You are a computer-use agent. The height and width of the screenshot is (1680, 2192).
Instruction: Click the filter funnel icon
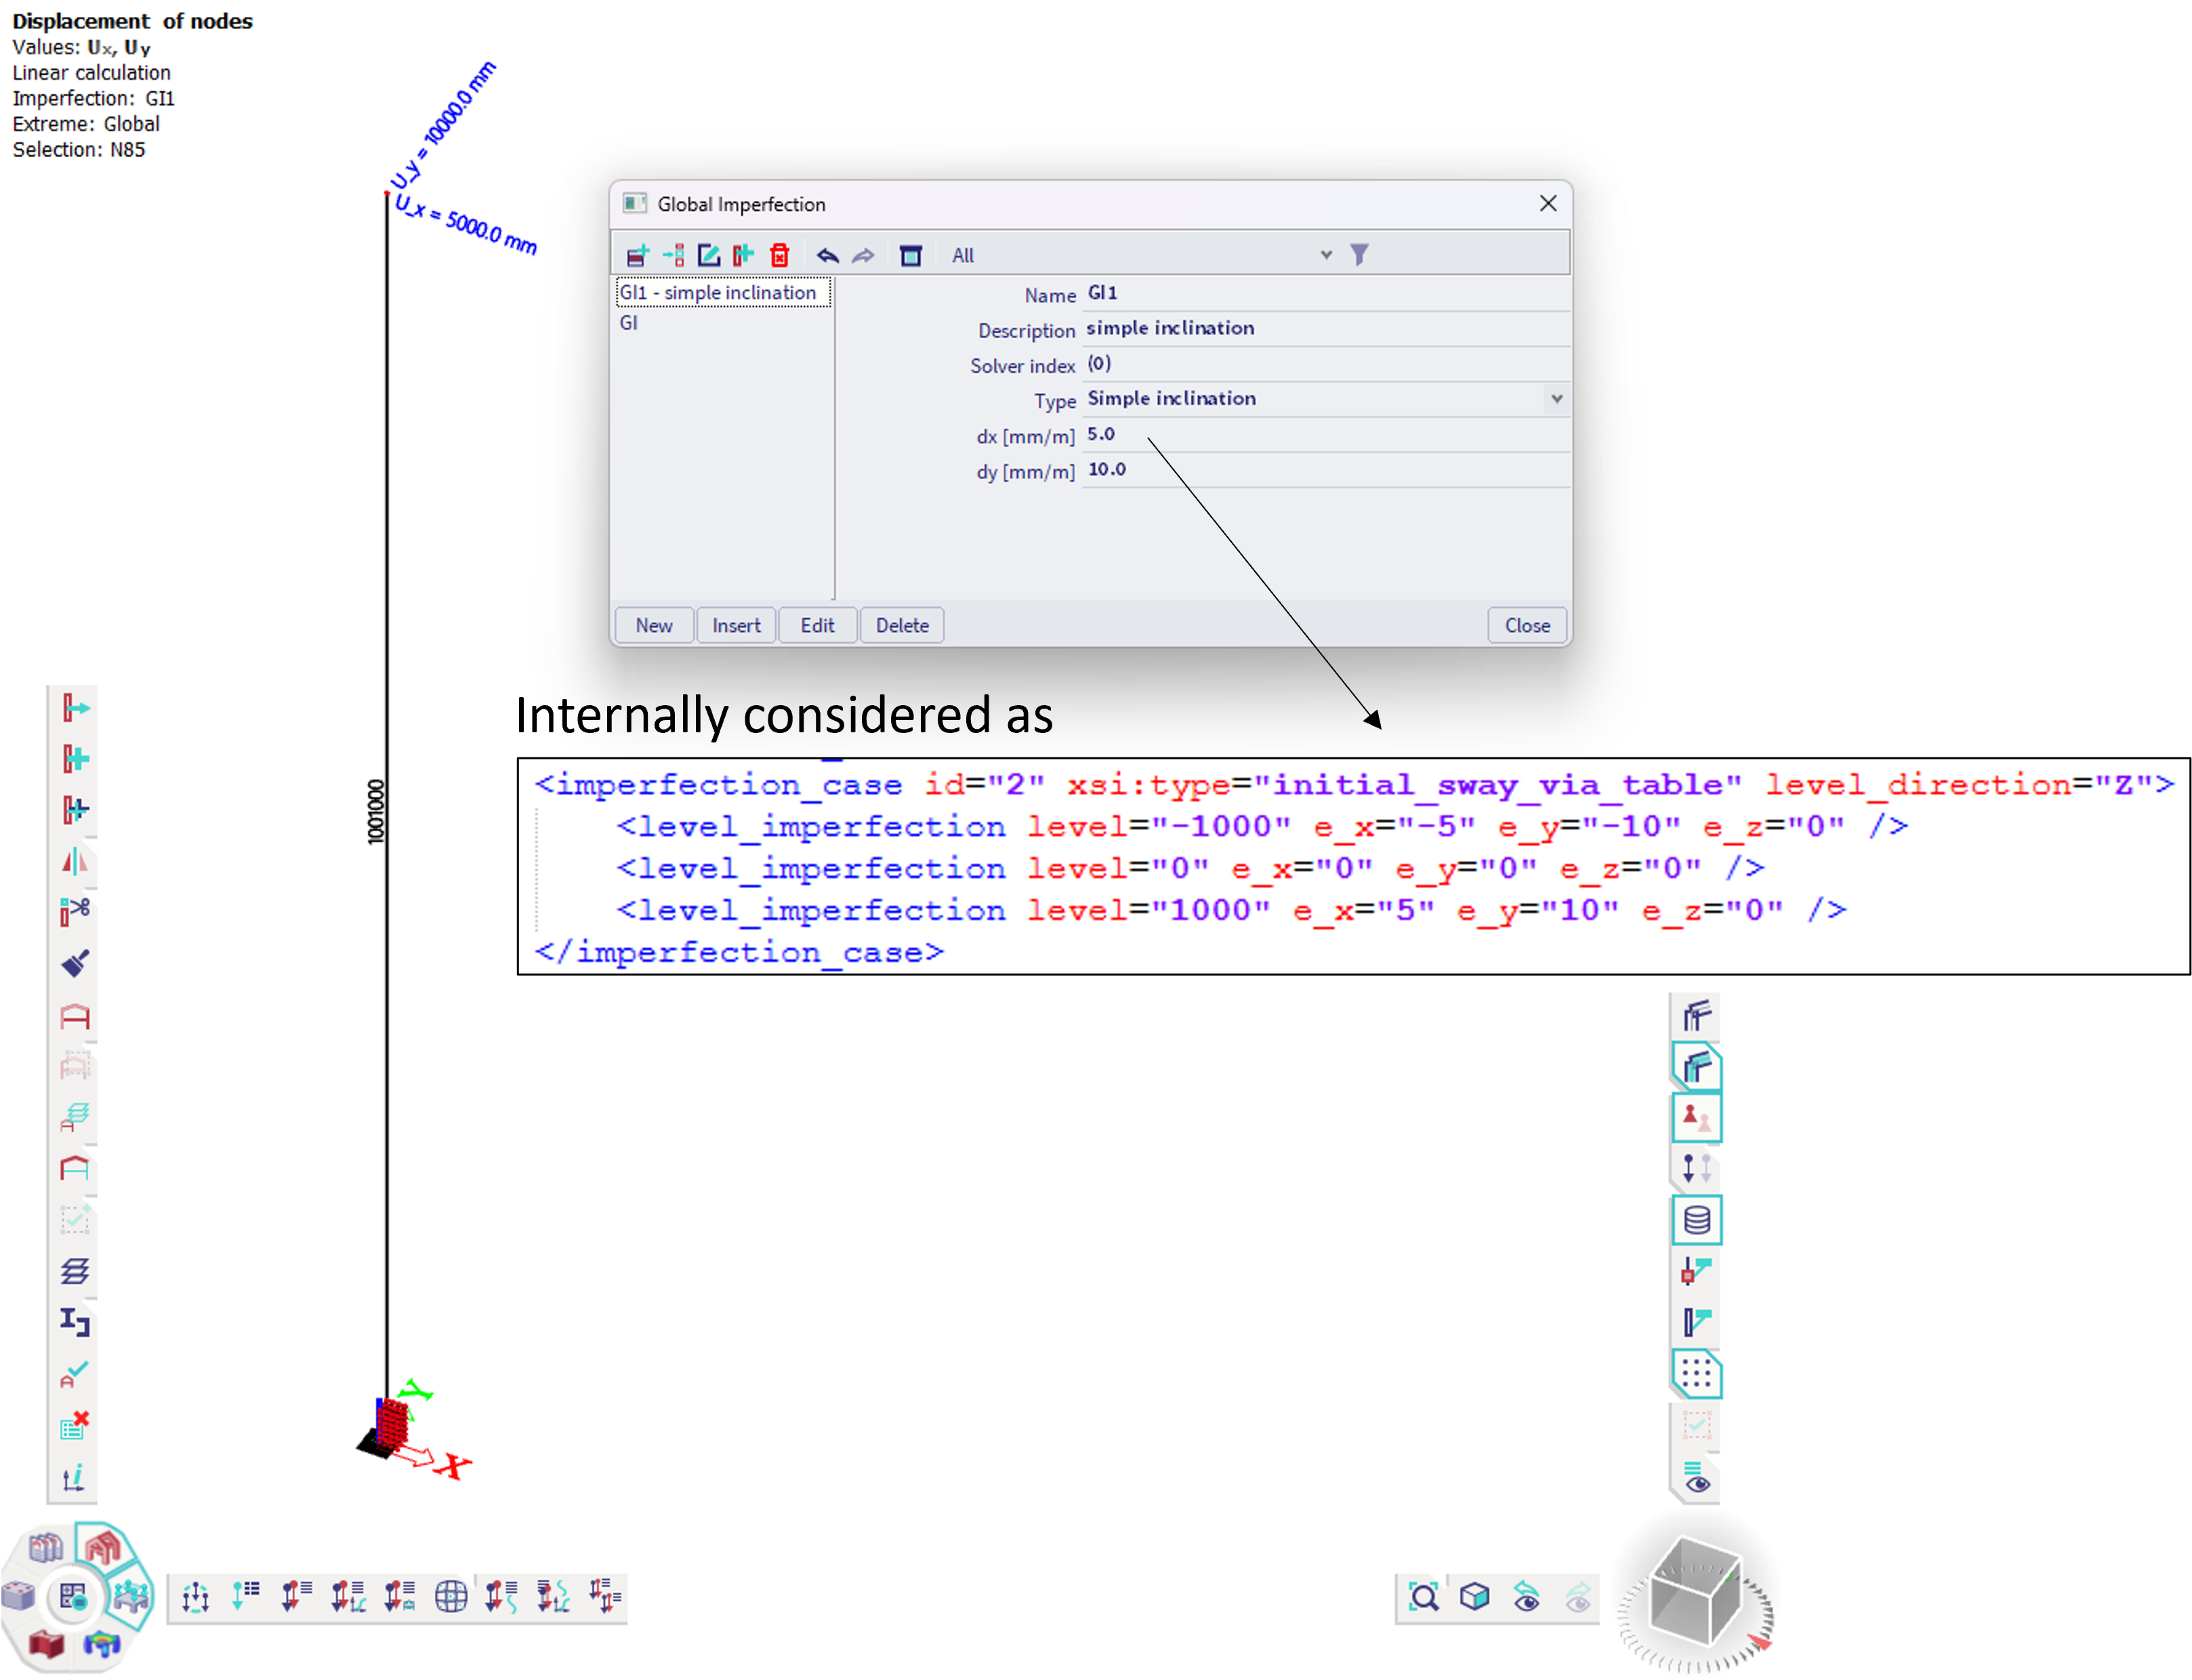click(x=1359, y=255)
